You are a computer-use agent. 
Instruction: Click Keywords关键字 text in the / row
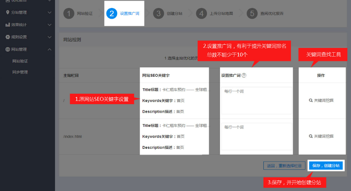[164, 101]
